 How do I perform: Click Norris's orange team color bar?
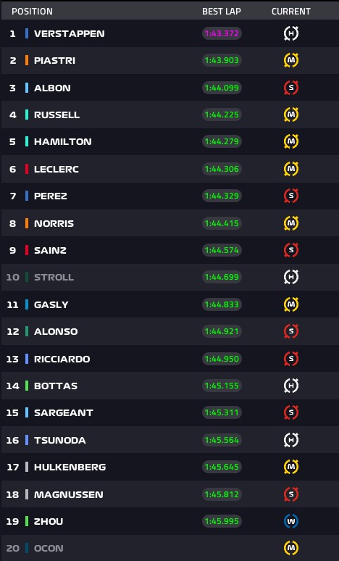click(27, 223)
